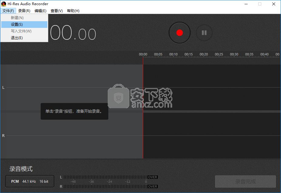Click the L meter OVER indicator

tap(153, 177)
